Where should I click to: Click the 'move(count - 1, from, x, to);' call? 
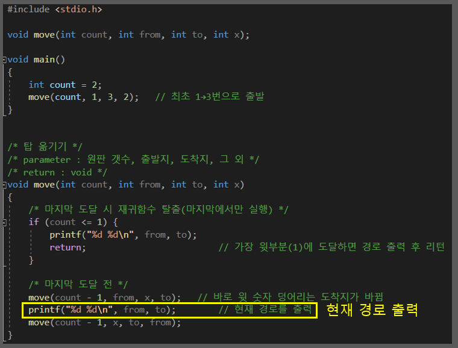tap(105, 297)
